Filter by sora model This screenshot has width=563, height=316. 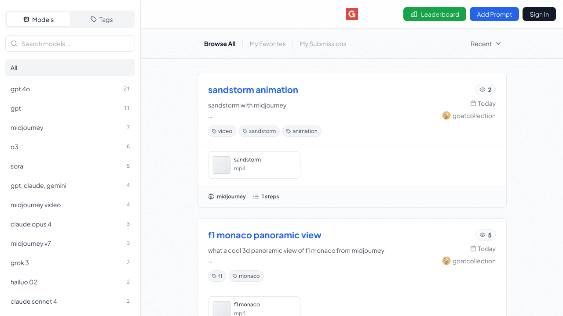click(70, 166)
